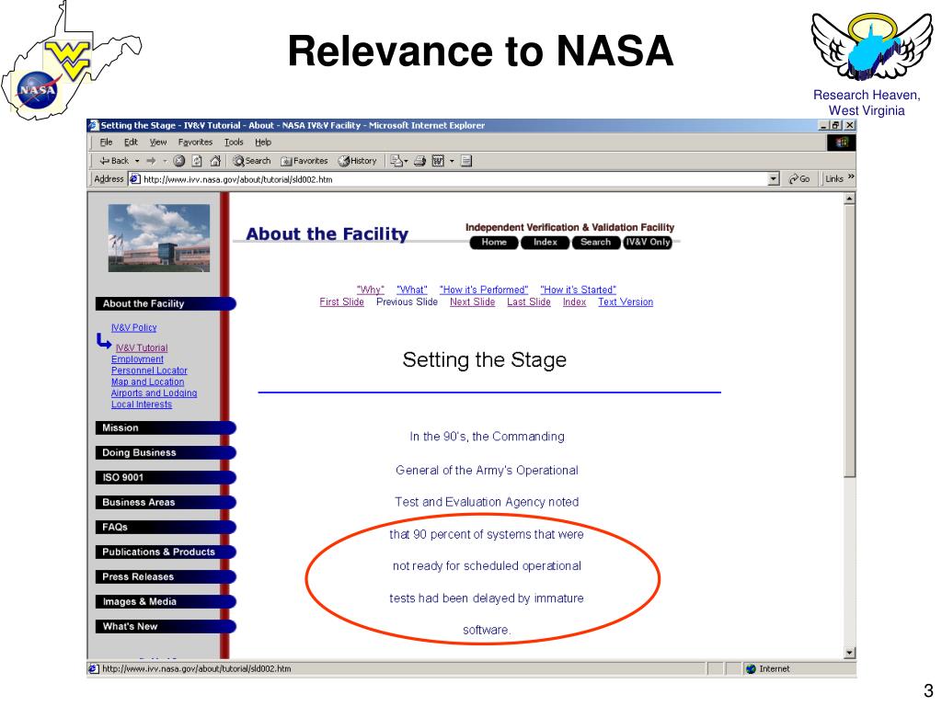The image size is (942, 706).
Task: Select the What's New sidebar section
Action: 166,627
